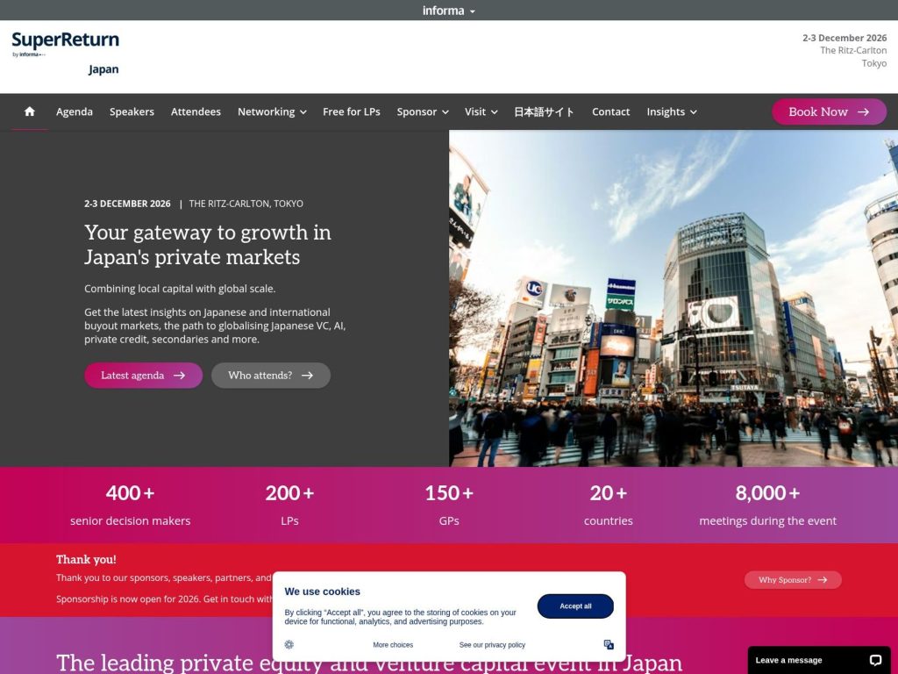Select the Speakers nav item
Image resolution: width=898 pixels, height=674 pixels.
131,111
